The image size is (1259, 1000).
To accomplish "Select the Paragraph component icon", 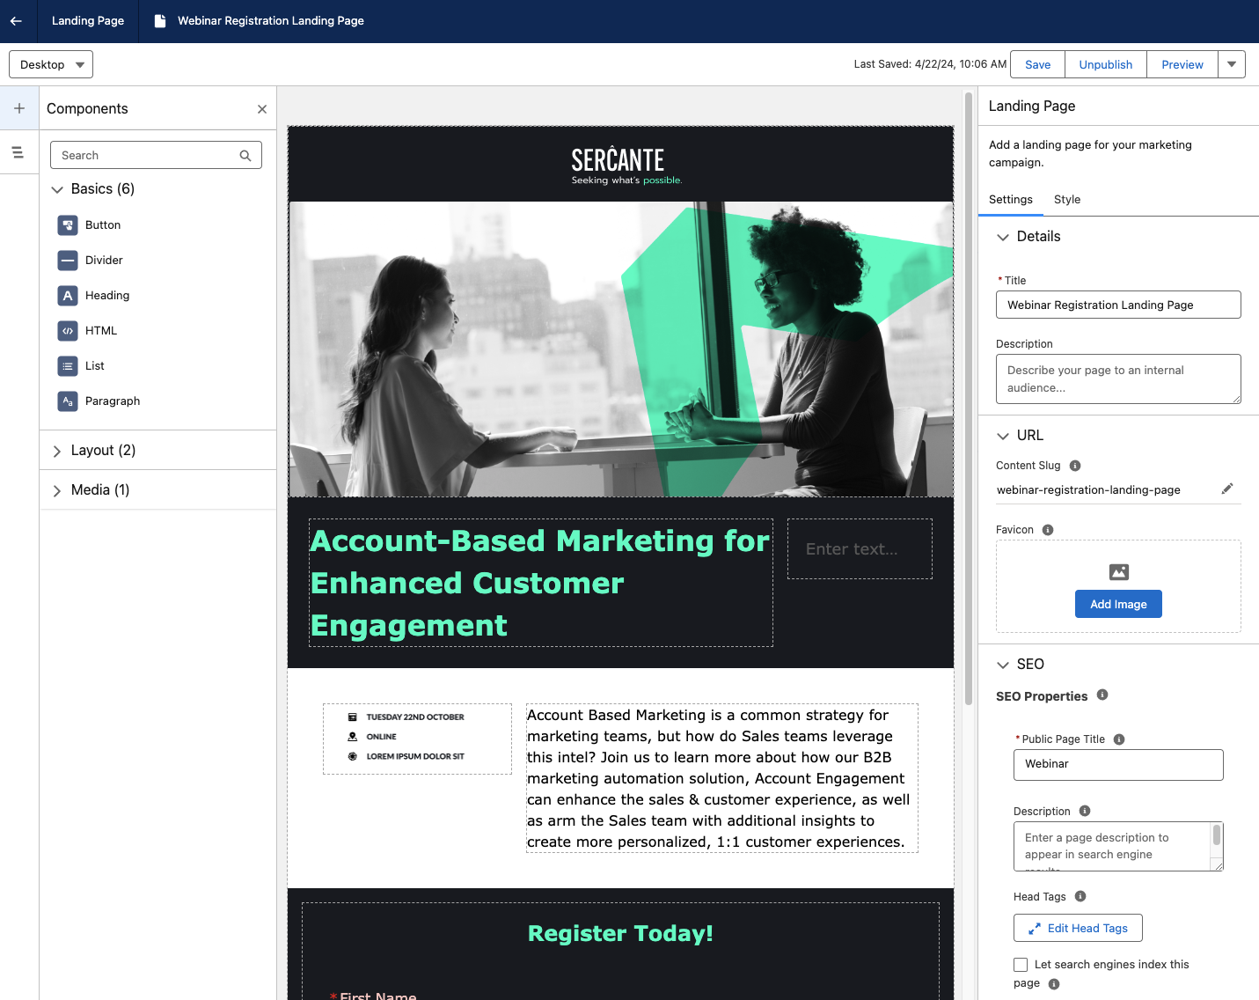I will [x=68, y=401].
